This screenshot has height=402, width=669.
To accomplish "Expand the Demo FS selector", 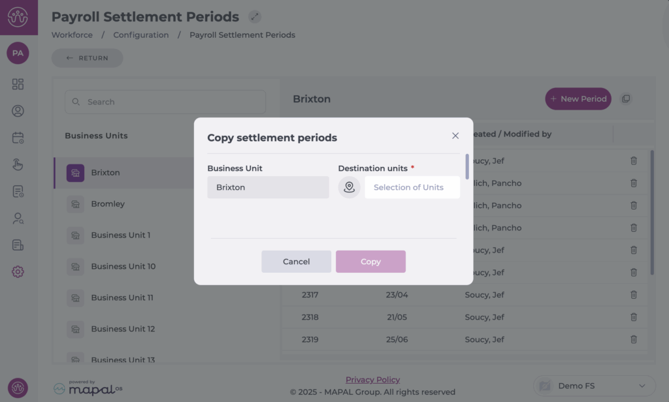I will tap(594, 386).
